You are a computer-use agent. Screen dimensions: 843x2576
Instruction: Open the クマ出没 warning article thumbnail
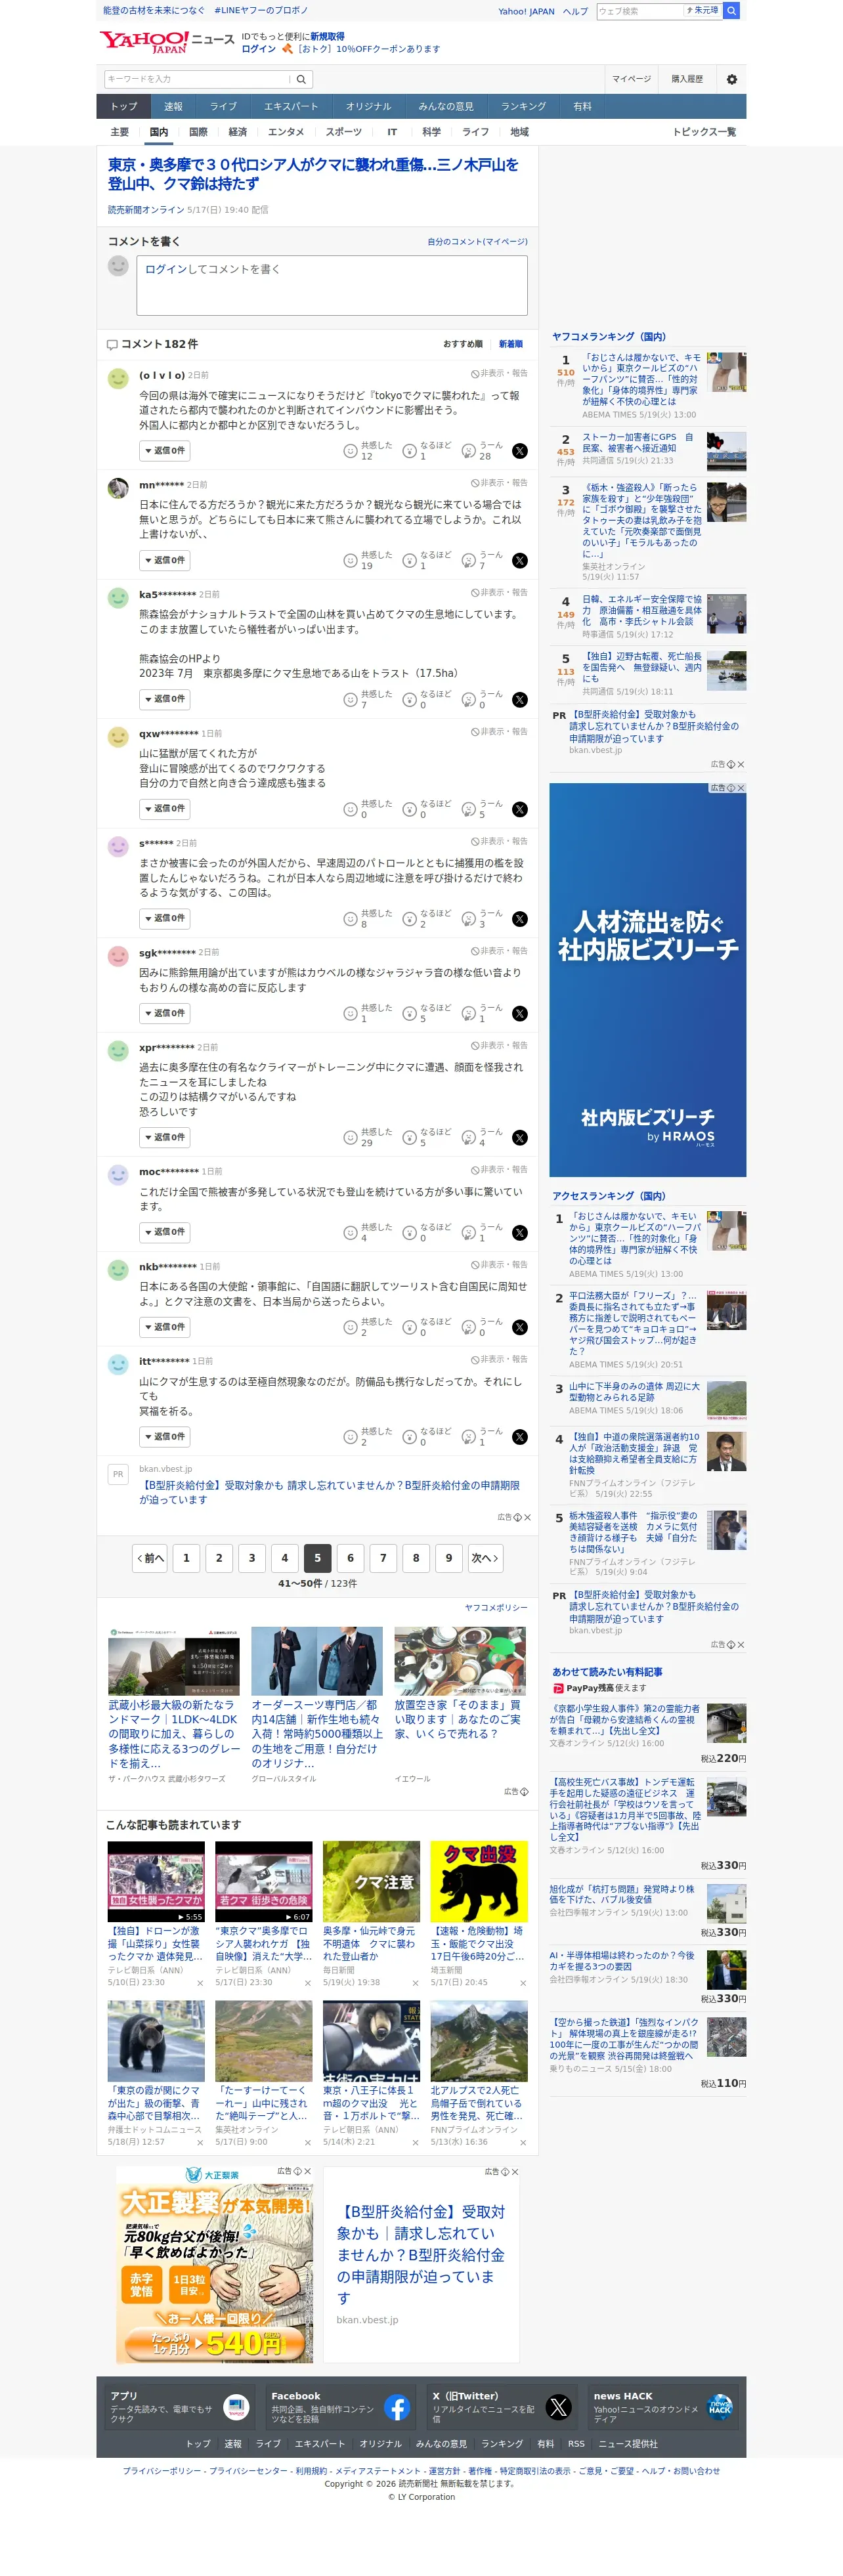click(x=479, y=1882)
